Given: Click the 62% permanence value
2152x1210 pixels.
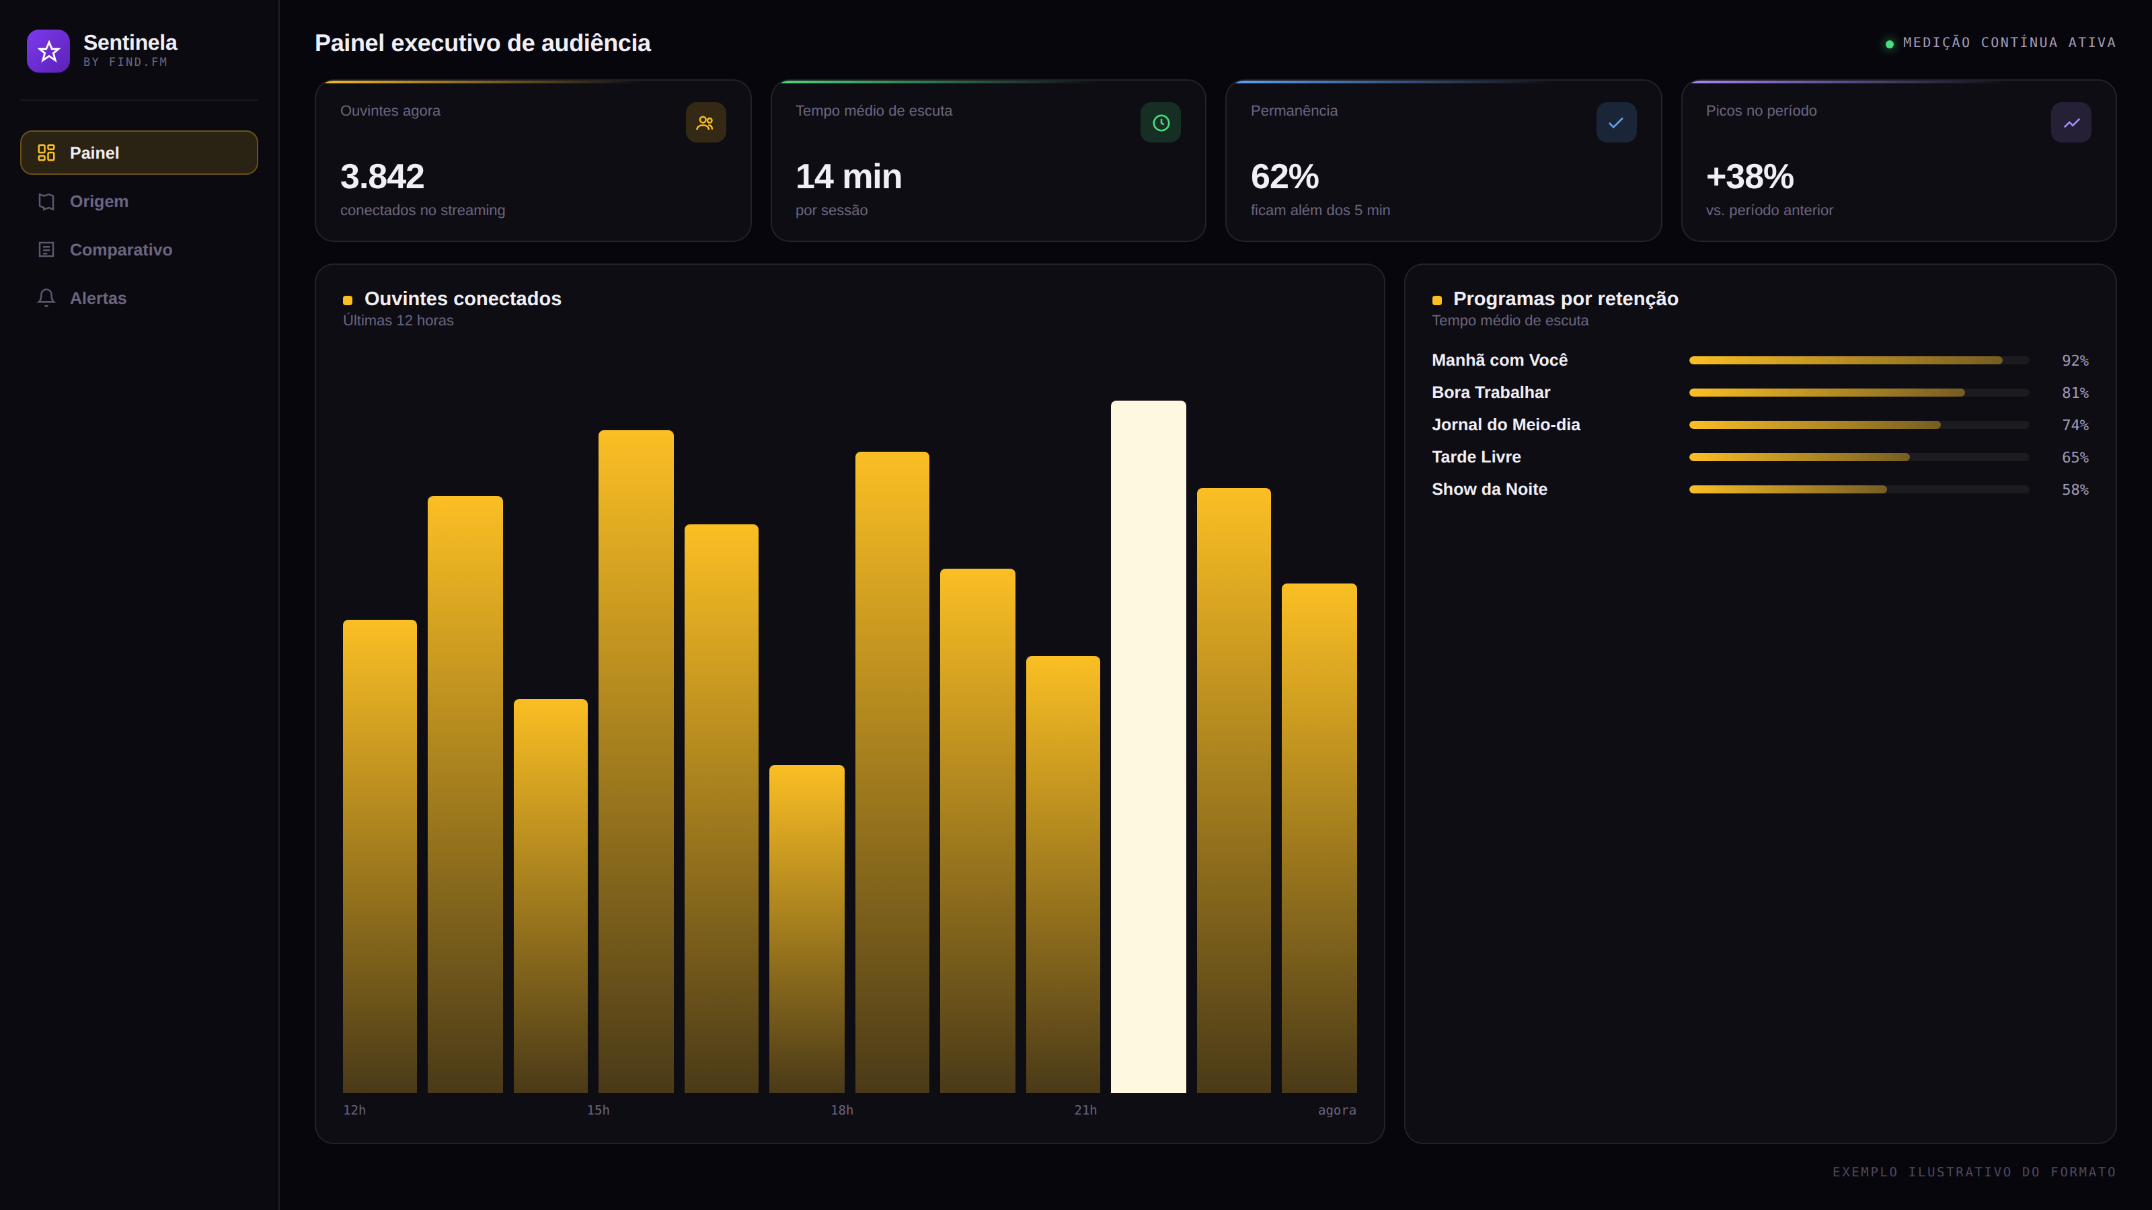Looking at the screenshot, I should 1284,176.
